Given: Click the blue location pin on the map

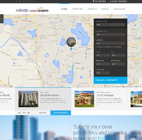Looking at the screenshot, I should [71, 49].
